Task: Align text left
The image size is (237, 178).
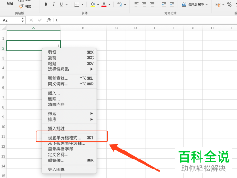Action: tap(137, 4)
